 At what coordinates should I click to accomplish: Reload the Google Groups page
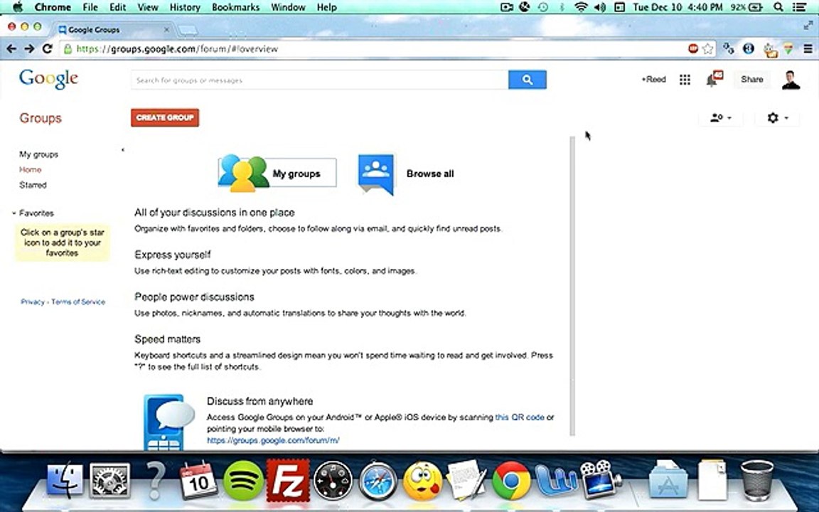click(48, 48)
